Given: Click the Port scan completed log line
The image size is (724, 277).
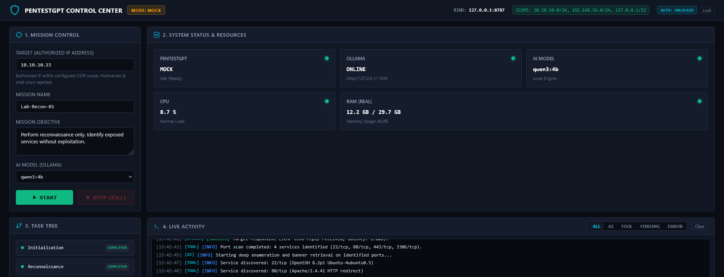Looking at the screenshot, I should click(289, 247).
